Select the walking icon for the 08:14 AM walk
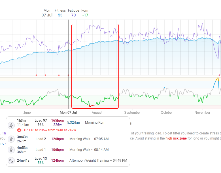Image resolution: width=221 pixels, height=173 pixels. click(x=11, y=150)
